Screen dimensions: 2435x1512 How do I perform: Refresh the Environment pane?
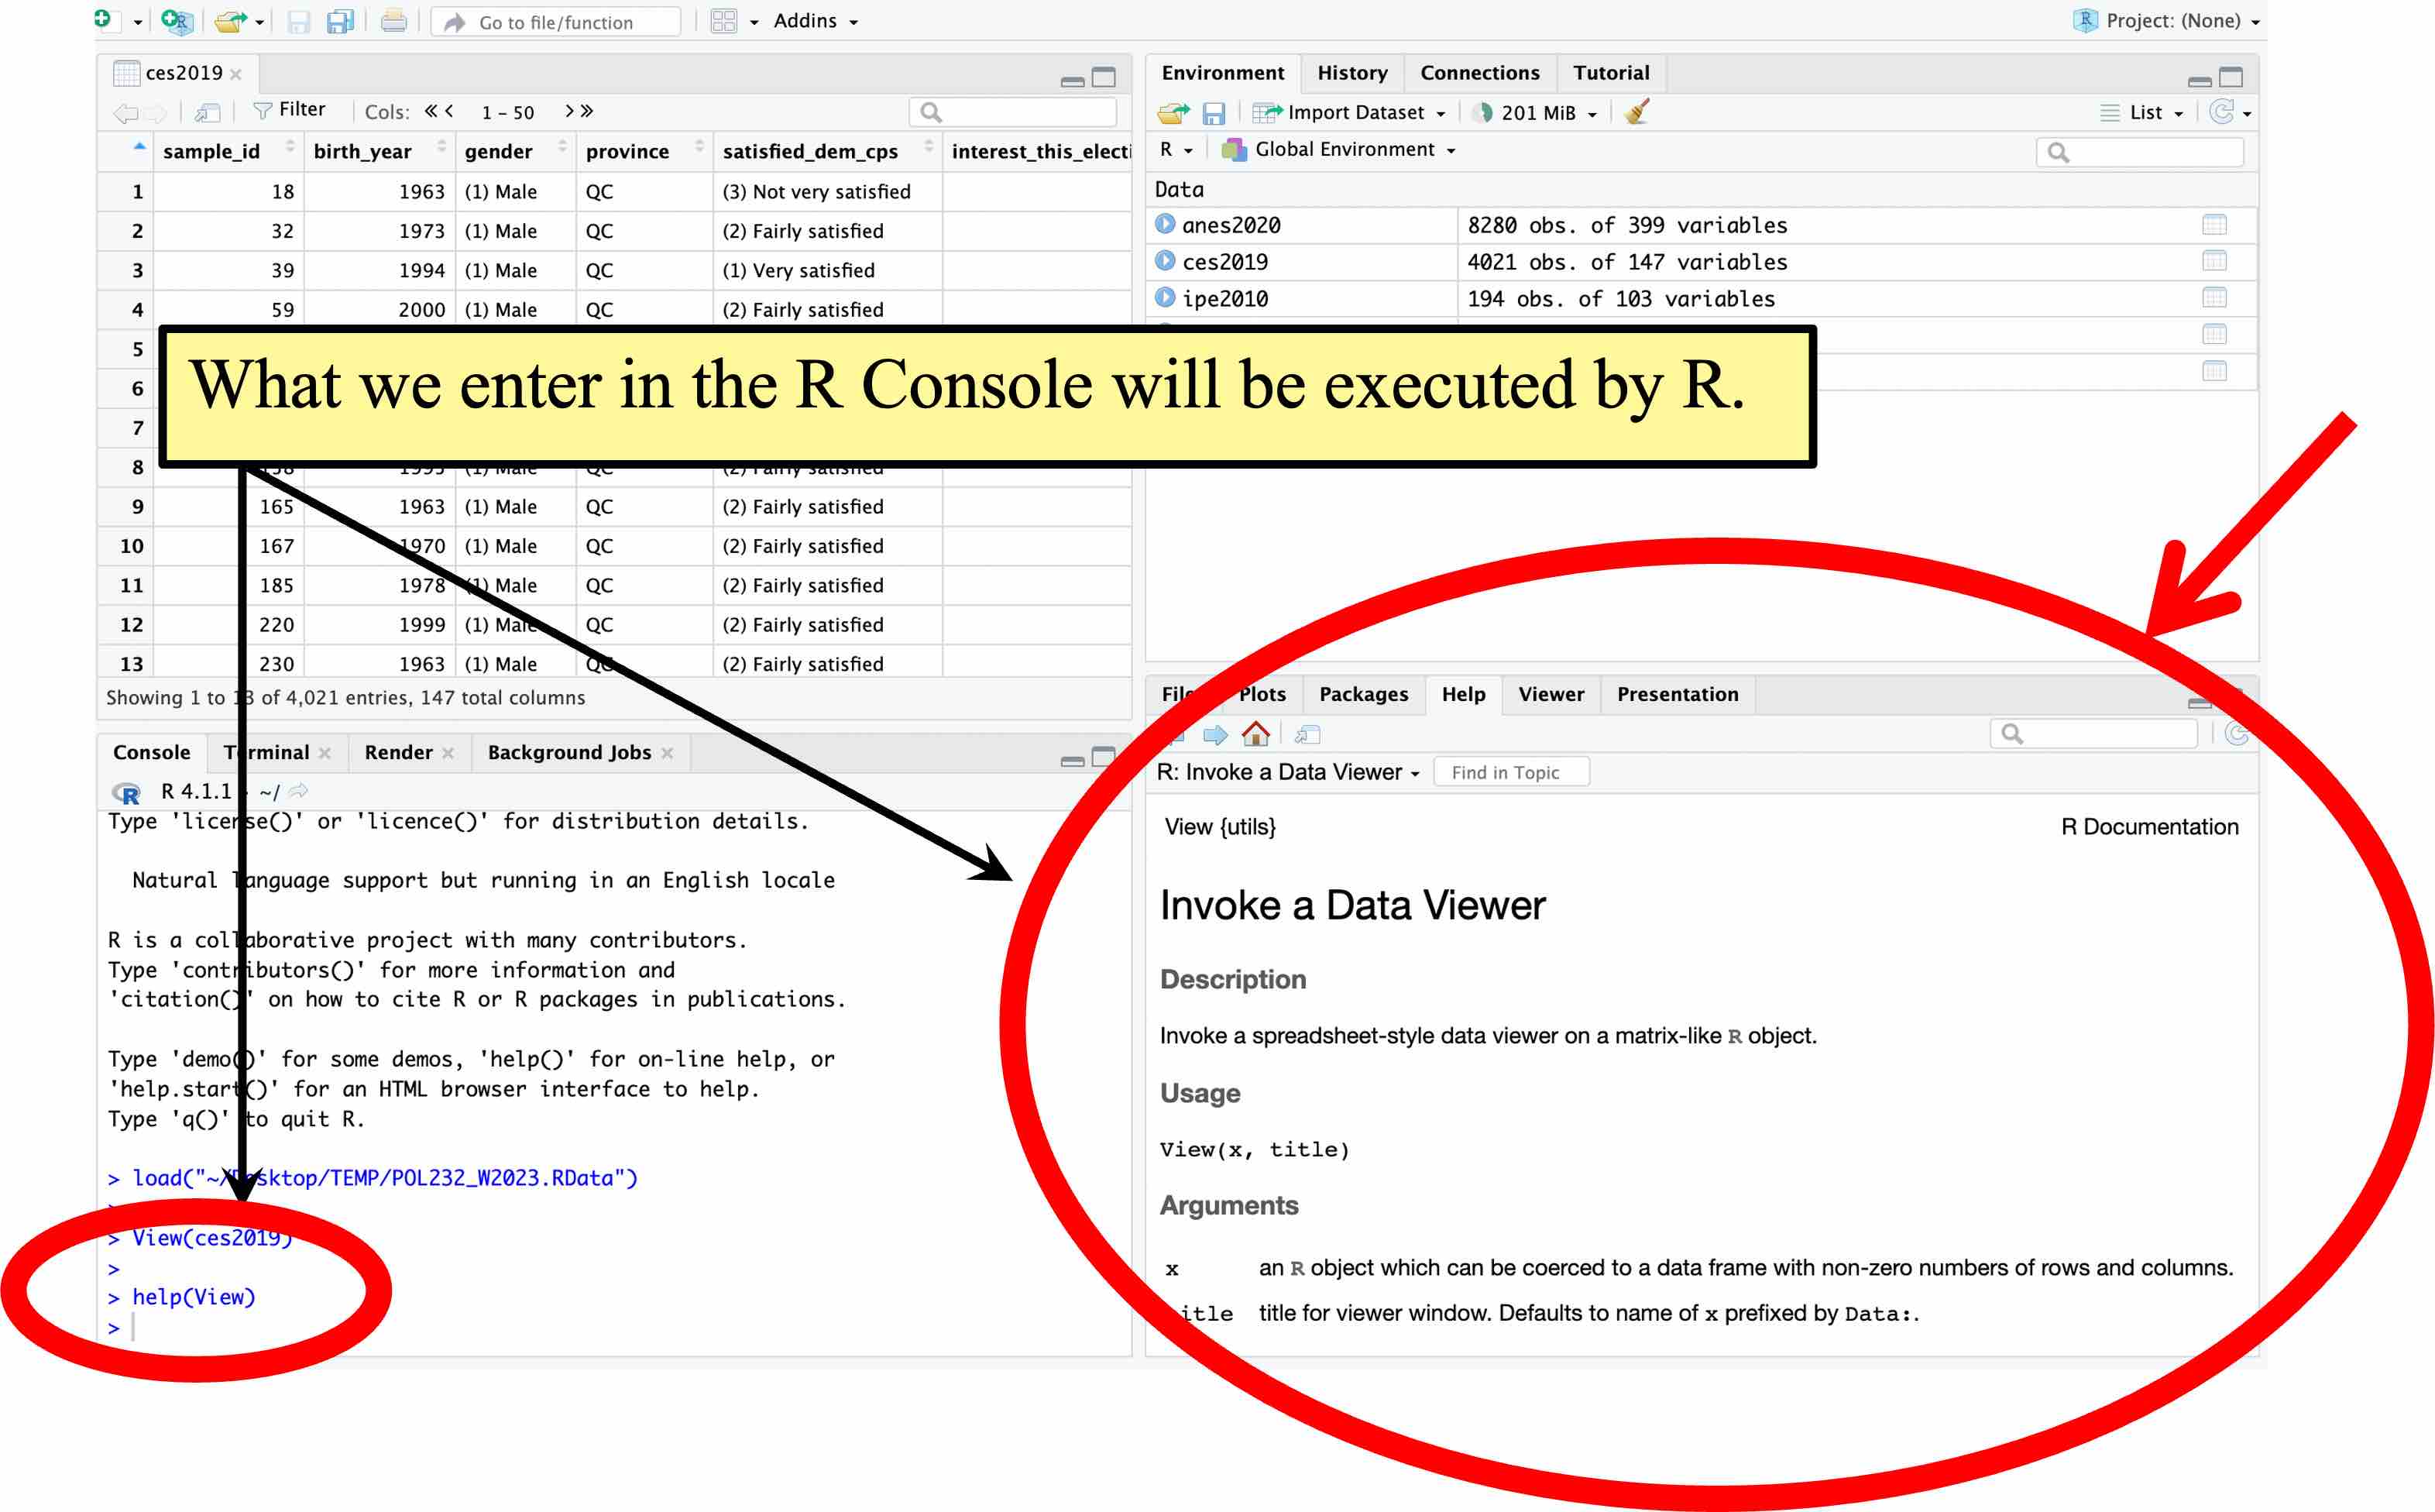(2220, 112)
